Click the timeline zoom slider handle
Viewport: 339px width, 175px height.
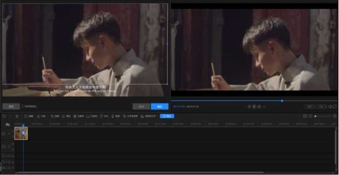point(315,116)
